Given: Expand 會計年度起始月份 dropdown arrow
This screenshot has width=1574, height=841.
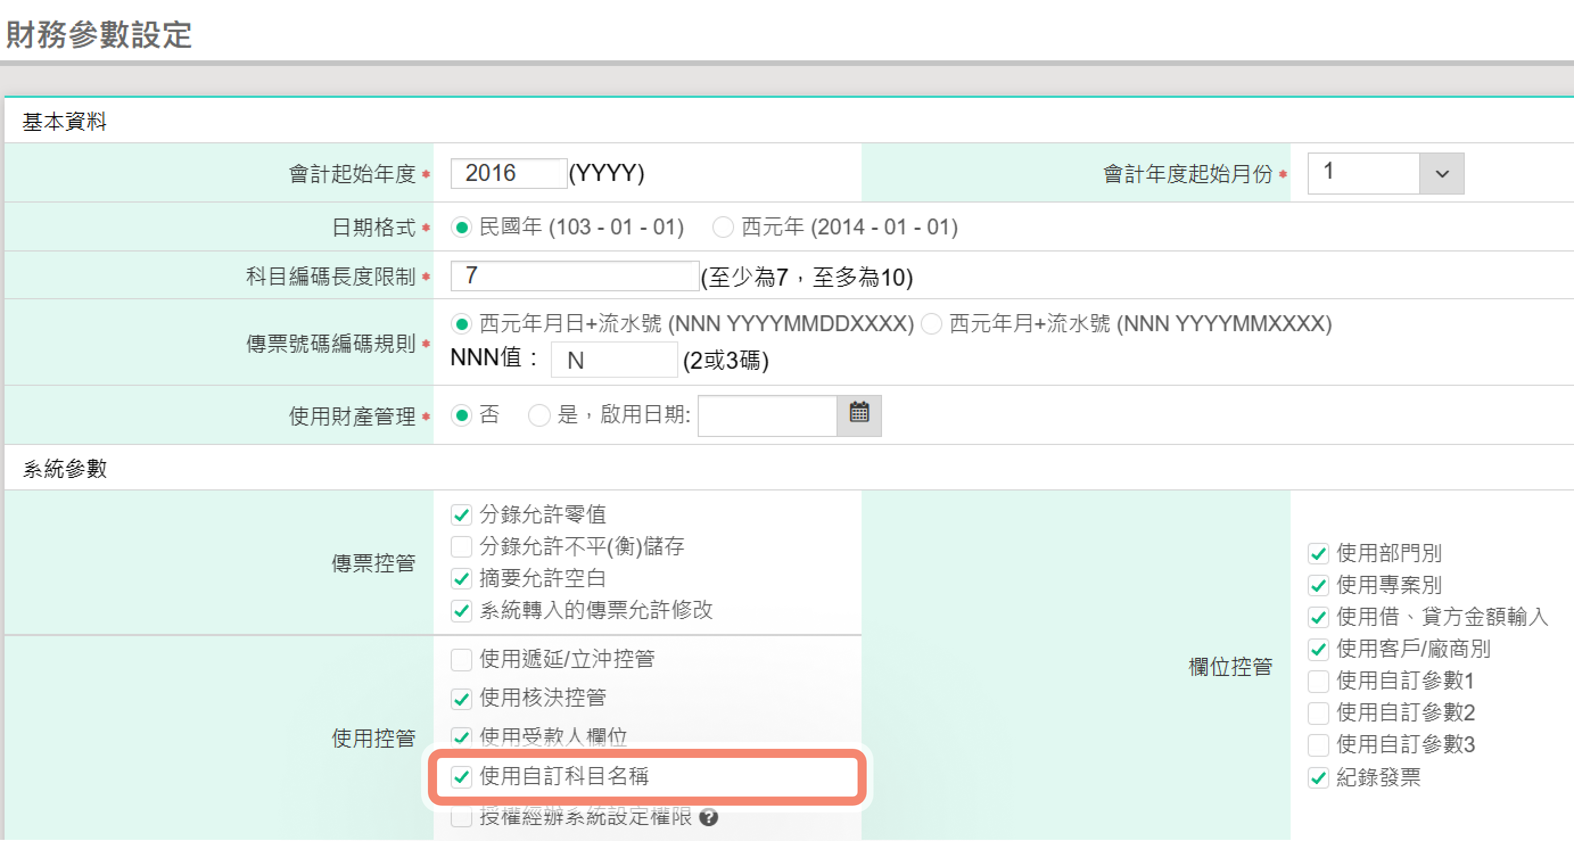Looking at the screenshot, I should 1441,174.
